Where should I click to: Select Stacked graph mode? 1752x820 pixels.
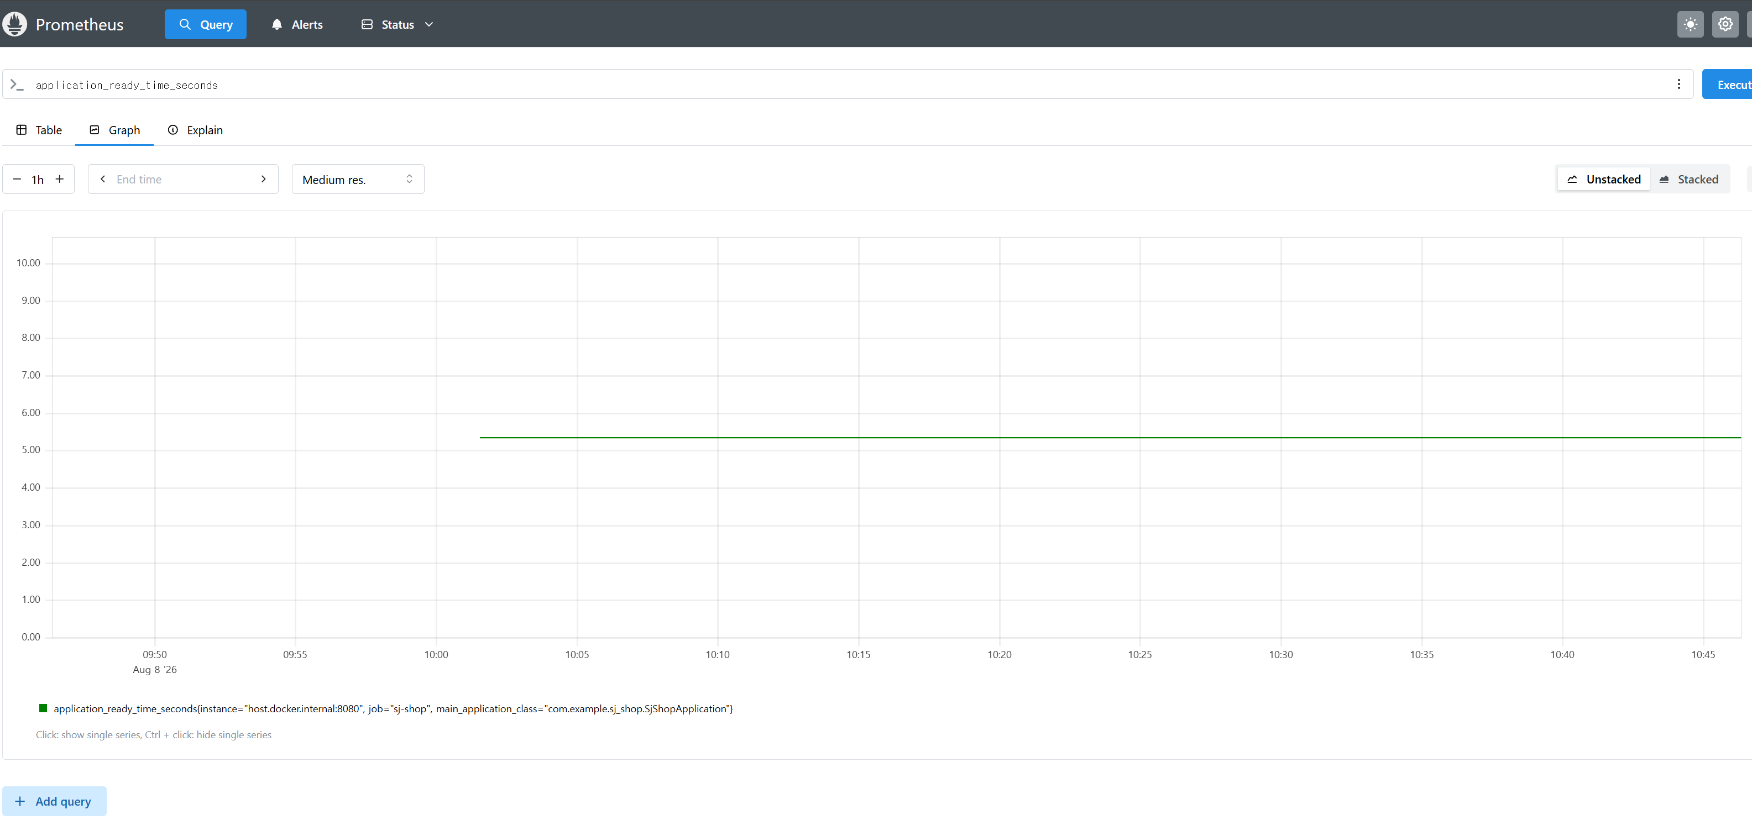click(1689, 179)
